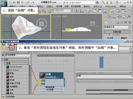
Task: Open material browser options triangle
Action: [x=3, y=55]
